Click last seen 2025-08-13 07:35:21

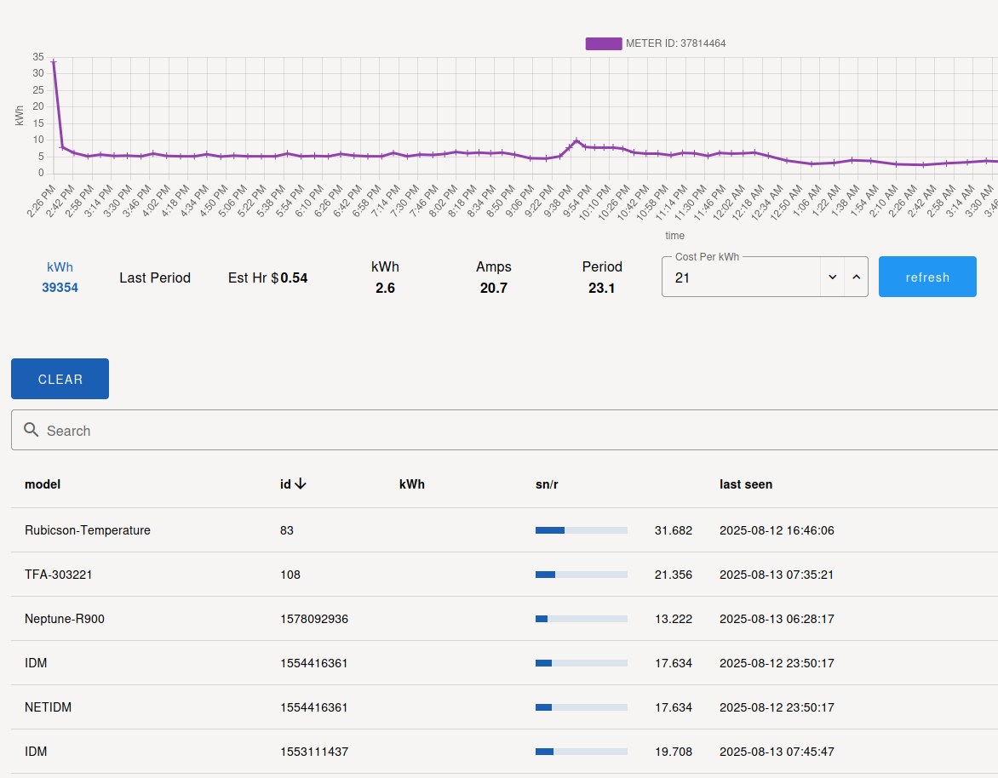(x=777, y=575)
